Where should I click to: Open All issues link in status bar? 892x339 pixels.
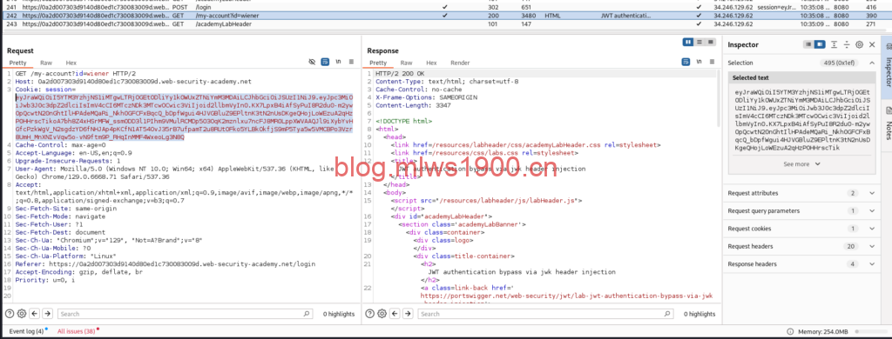click(77, 331)
